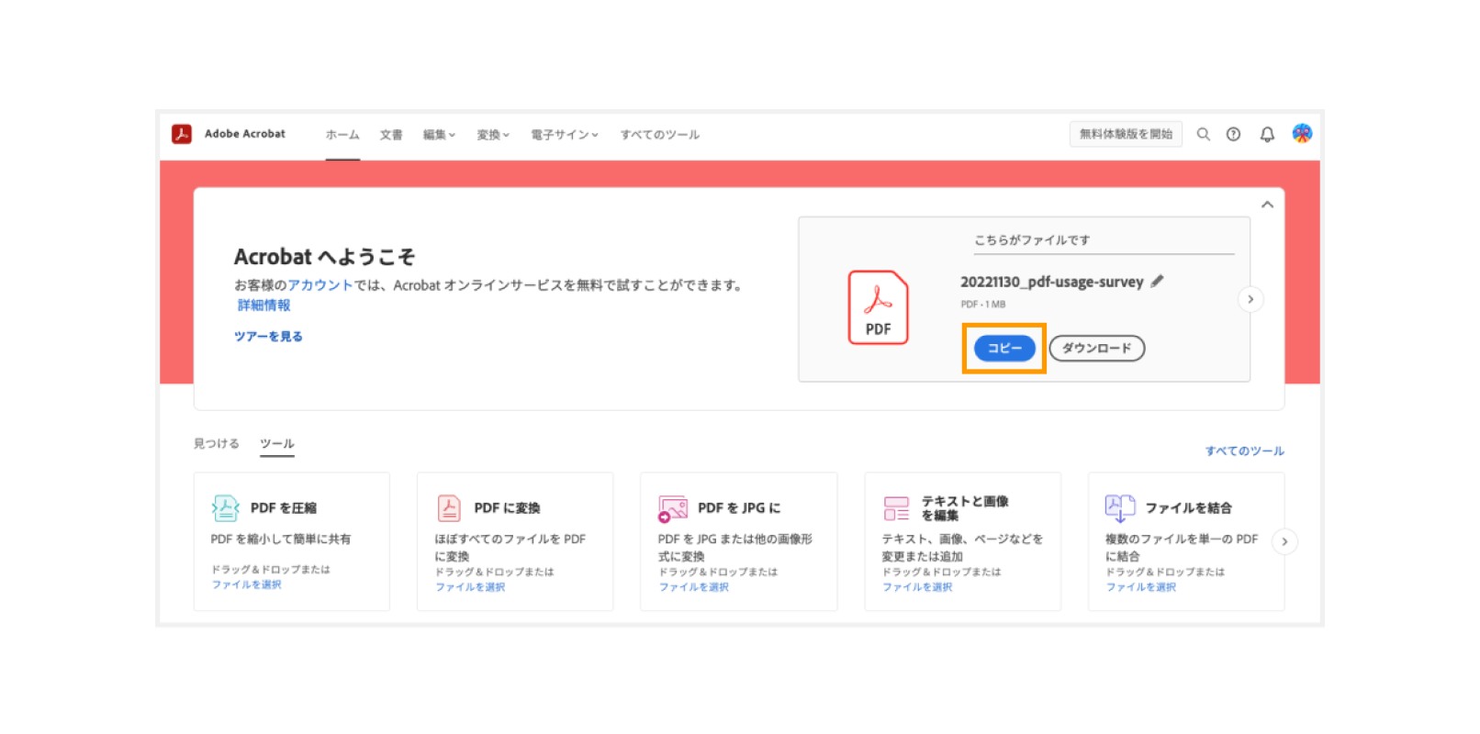Screen dimensions: 1480x734
Task: Open the user profile avatar
Action: 1302,134
